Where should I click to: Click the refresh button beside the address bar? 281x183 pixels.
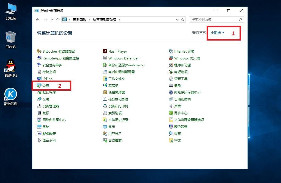tap(183, 19)
